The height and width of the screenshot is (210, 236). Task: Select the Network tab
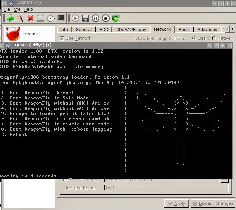click(162, 29)
